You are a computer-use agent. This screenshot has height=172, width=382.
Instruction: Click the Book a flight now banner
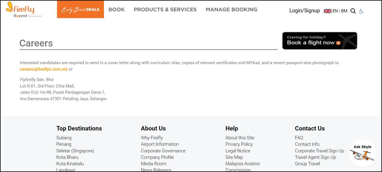(320, 40)
